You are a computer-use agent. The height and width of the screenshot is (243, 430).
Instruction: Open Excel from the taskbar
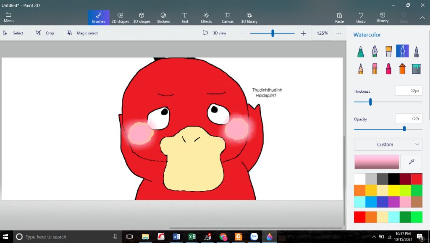[x=192, y=237]
